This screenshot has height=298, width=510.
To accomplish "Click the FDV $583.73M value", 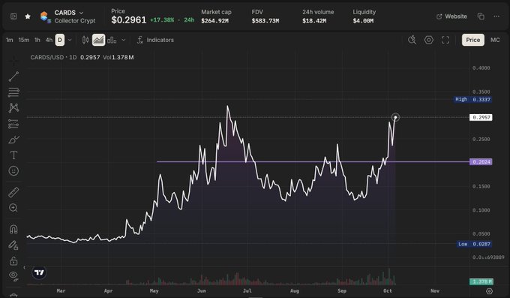I will click(x=265, y=21).
